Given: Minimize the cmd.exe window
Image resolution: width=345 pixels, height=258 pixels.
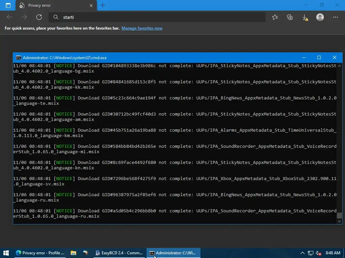Looking at the screenshot, I should [x=304, y=57].
